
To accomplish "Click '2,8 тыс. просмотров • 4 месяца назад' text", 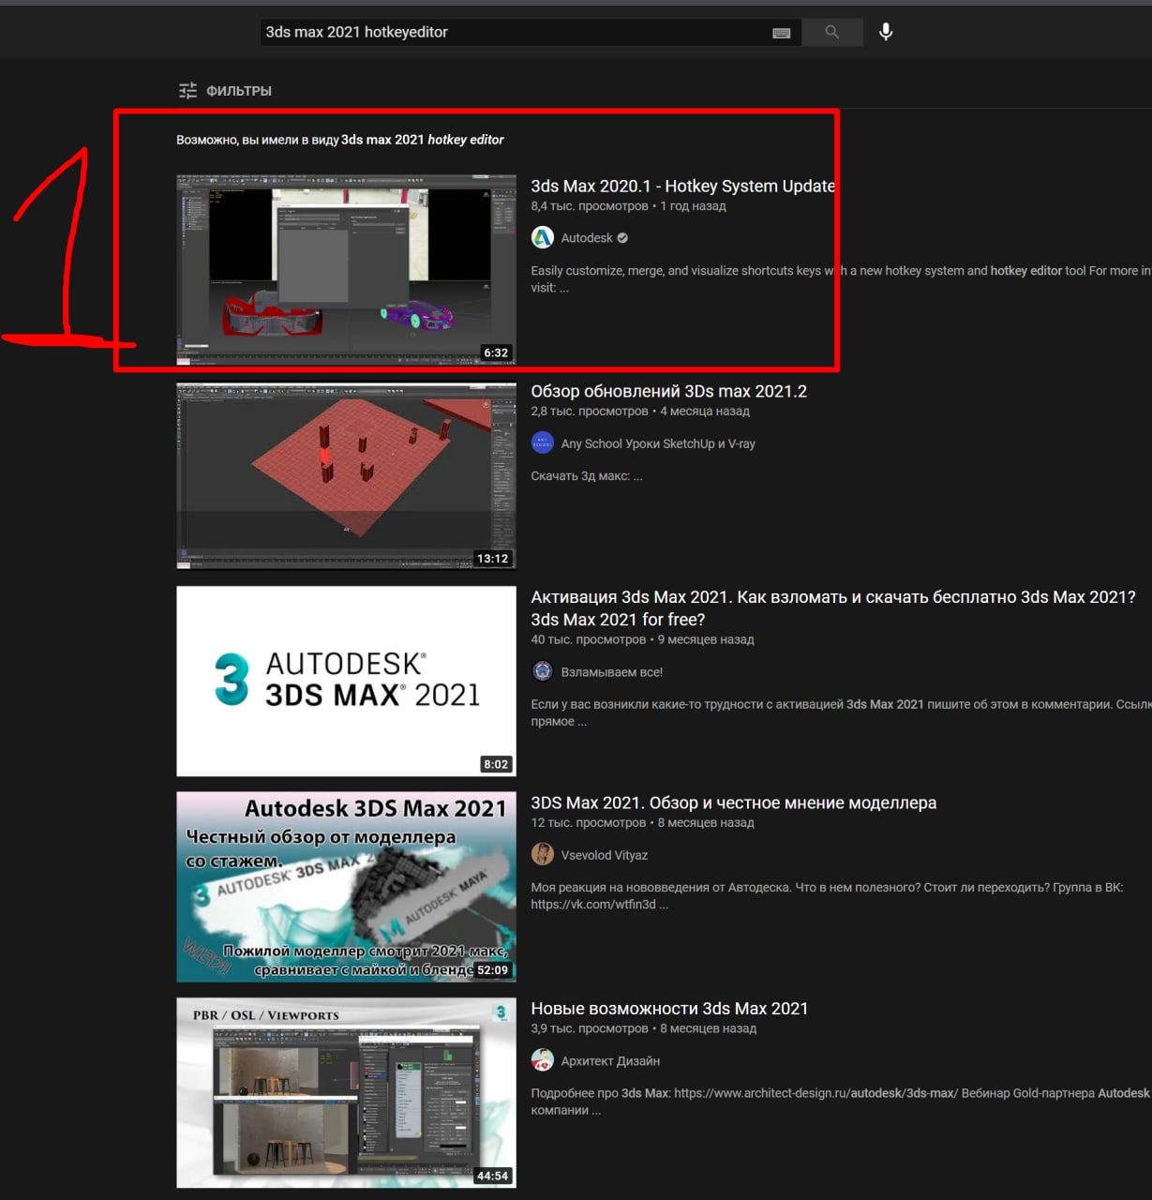I will click(640, 412).
